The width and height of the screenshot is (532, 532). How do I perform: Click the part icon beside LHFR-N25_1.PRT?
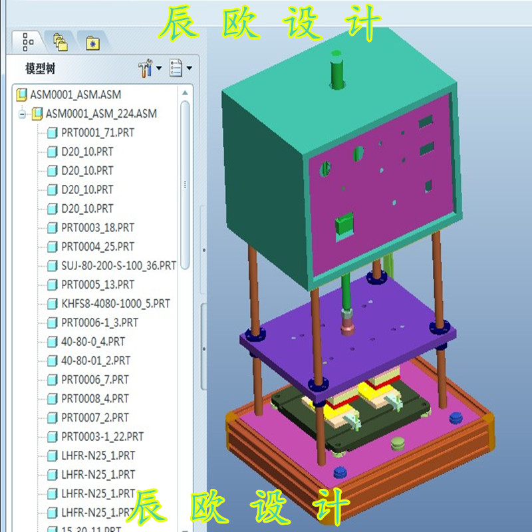[x=54, y=456]
